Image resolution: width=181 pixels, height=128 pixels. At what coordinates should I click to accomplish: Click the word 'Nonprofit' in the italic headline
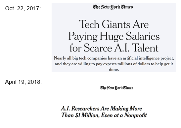pyautogui.click(x=136, y=115)
